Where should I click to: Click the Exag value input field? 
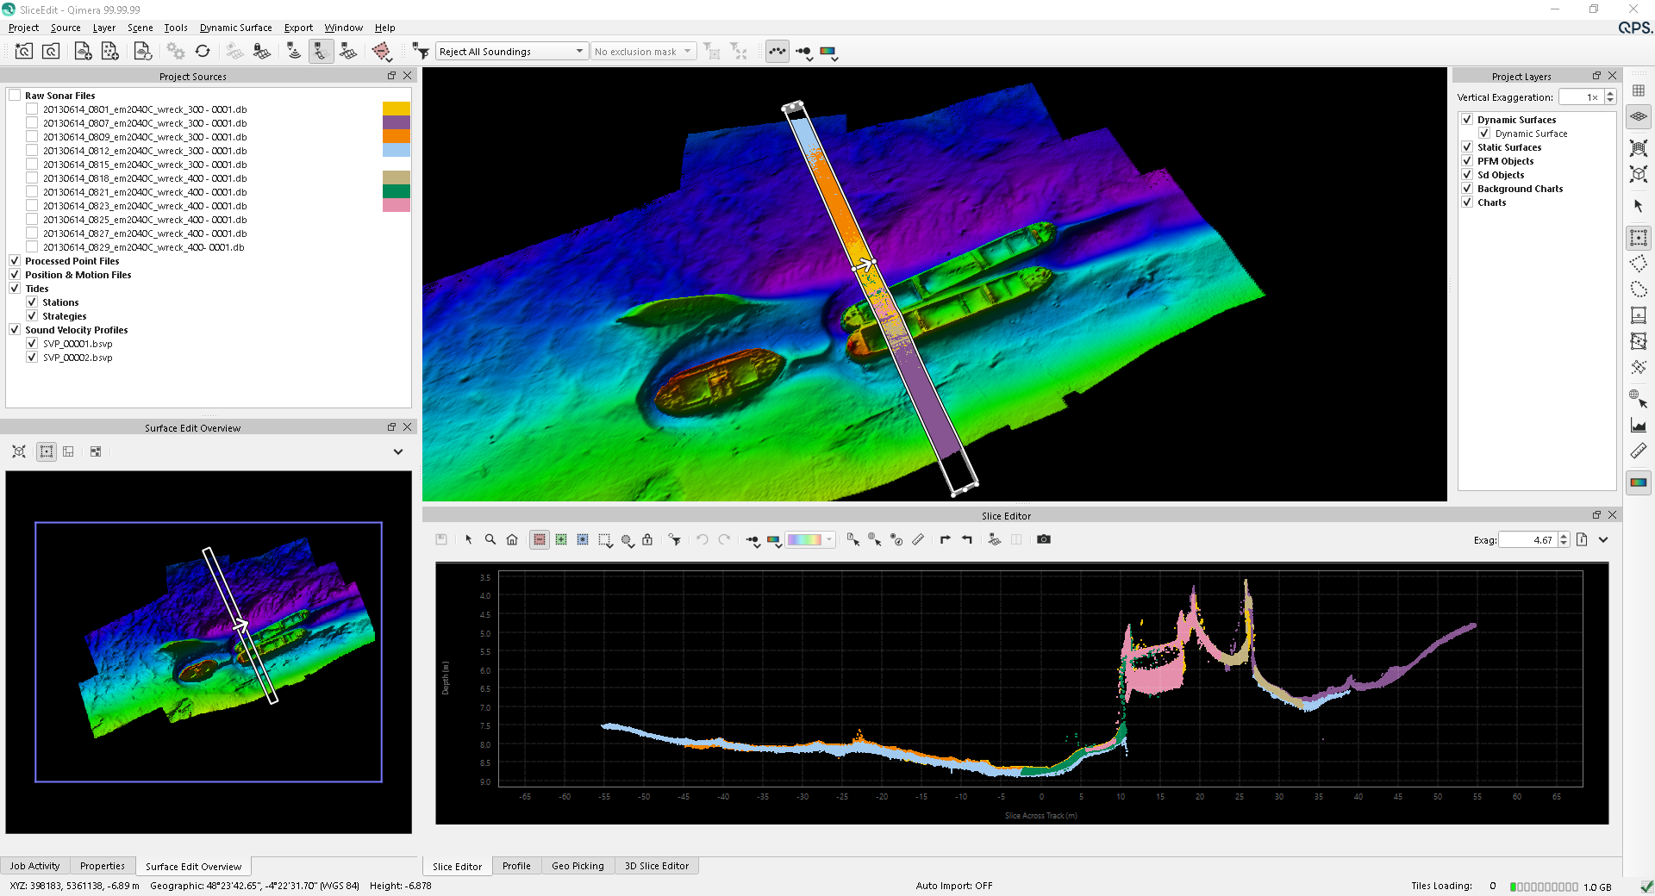[1528, 540]
